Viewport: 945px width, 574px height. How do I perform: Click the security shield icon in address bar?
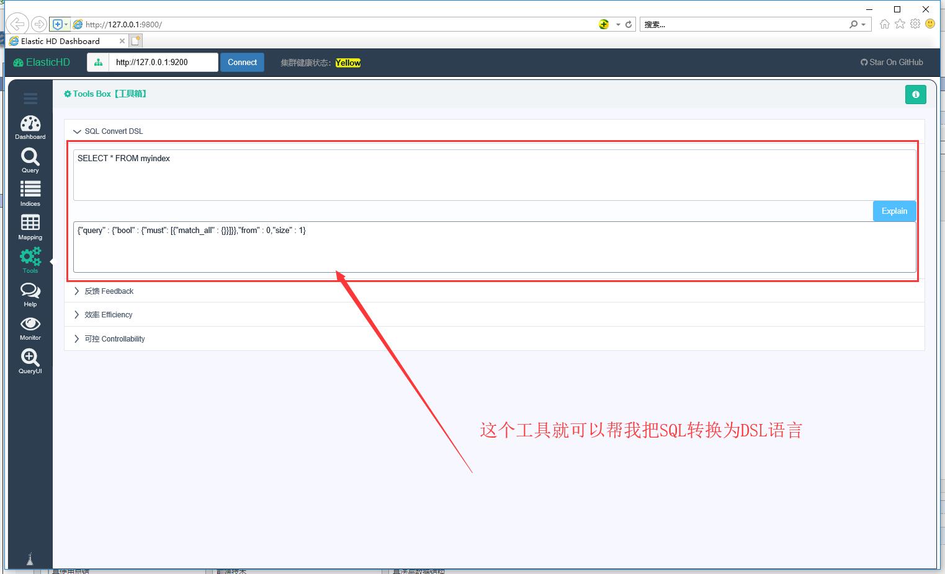(x=58, y=24)
